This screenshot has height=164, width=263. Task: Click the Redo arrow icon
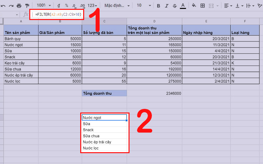pos(11,6)
